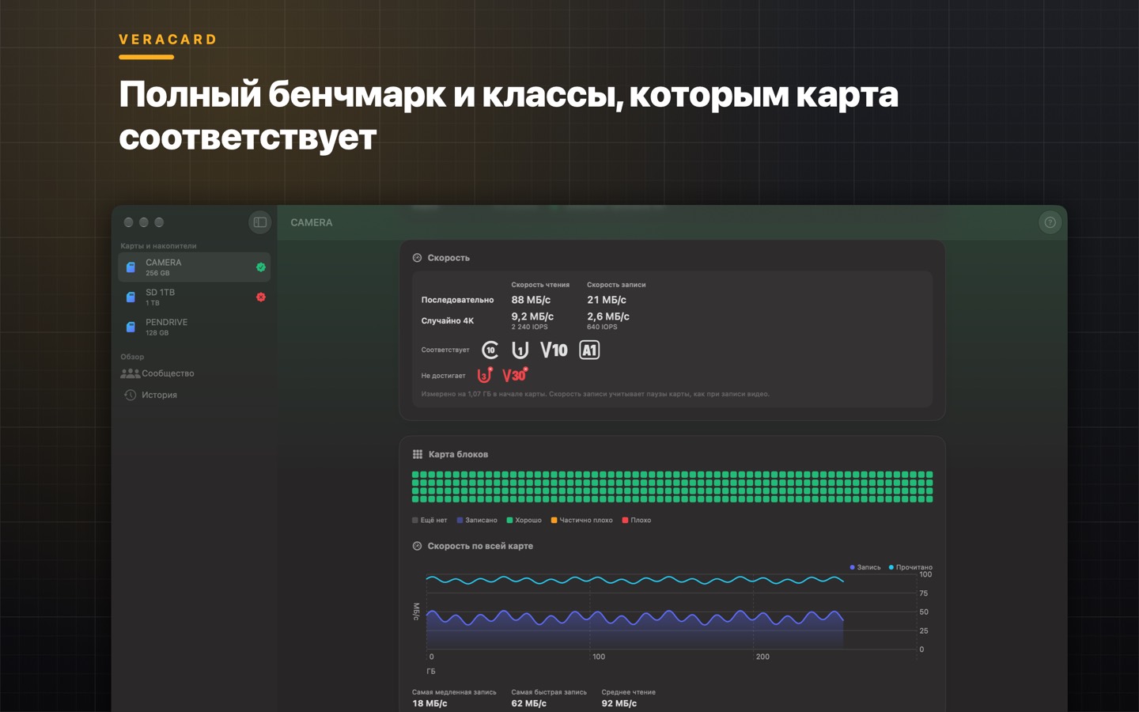Click the Плохо red legend swatch
The image size is (1139, 712).
pos(625,521)
